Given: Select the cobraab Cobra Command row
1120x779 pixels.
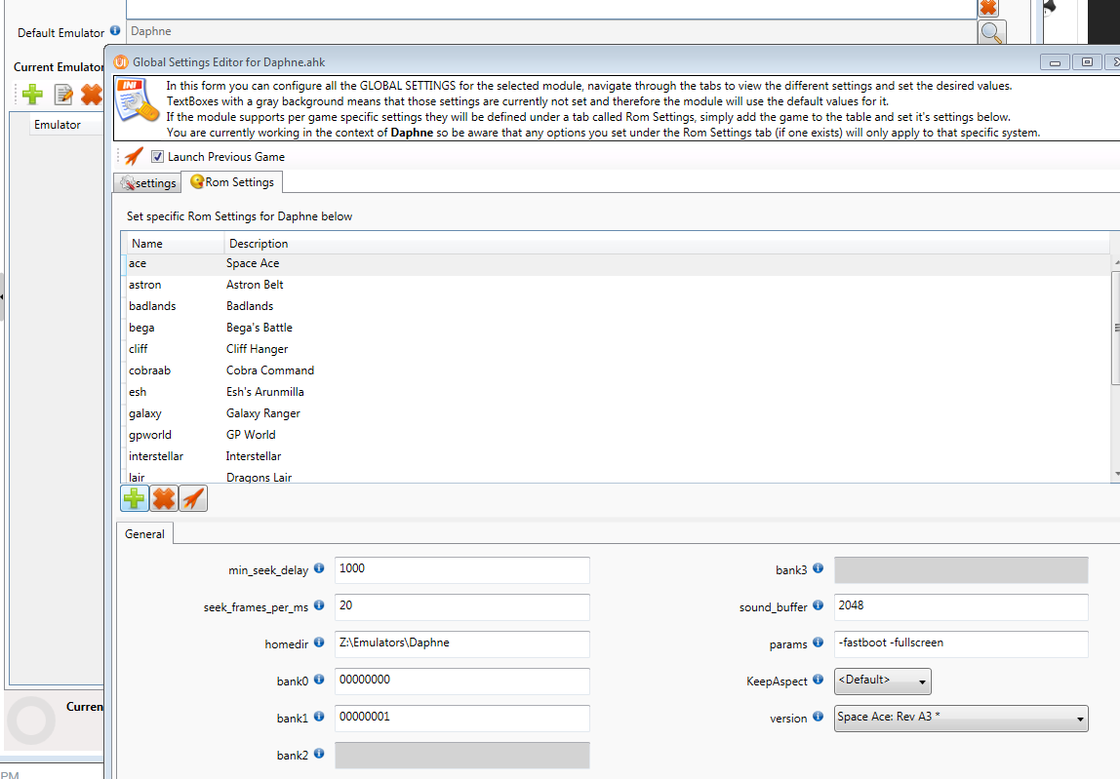Looking at the screenshot, I should [618, 370].
